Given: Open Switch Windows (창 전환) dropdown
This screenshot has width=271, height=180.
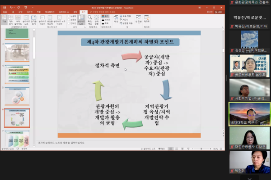Looking at the screenshot, I should [139, 20].
